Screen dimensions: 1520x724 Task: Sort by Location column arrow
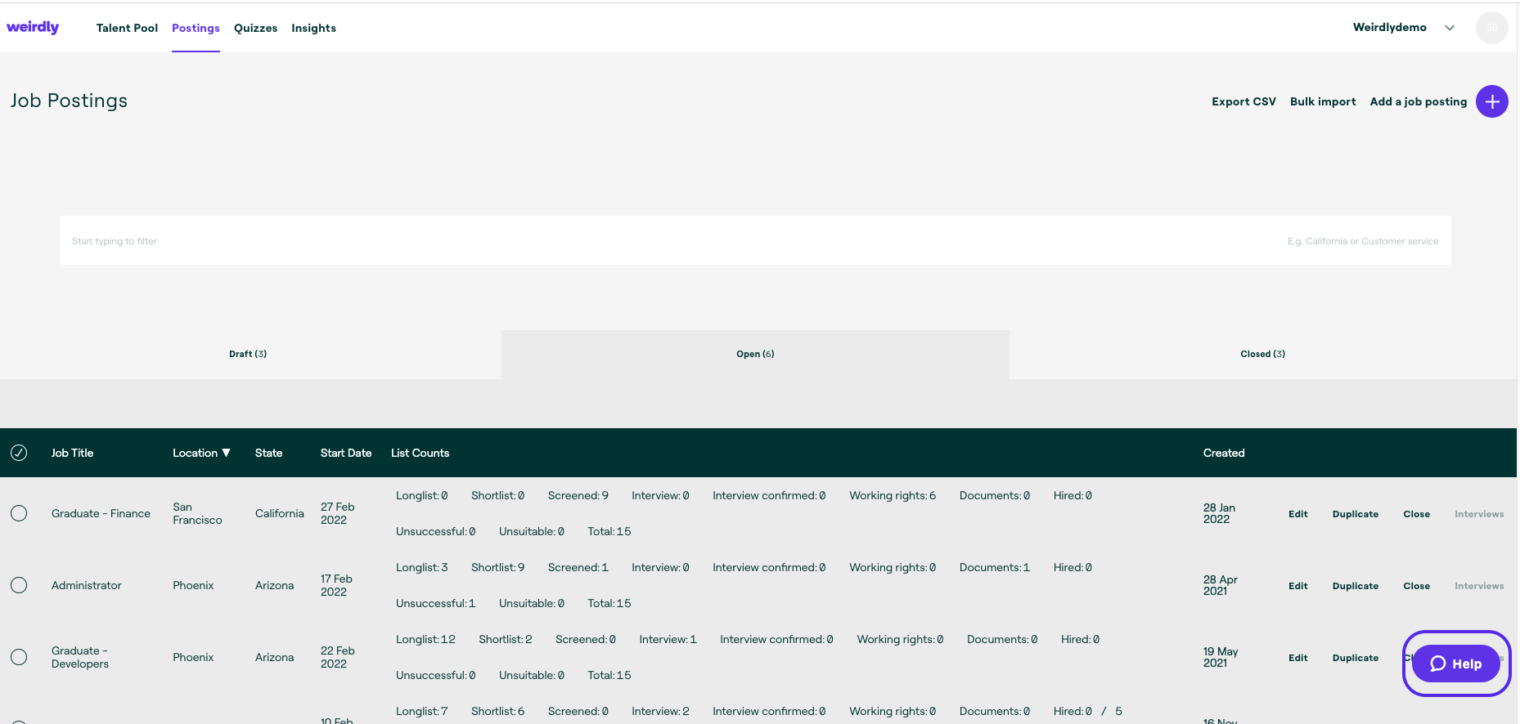tap(227, 453)
